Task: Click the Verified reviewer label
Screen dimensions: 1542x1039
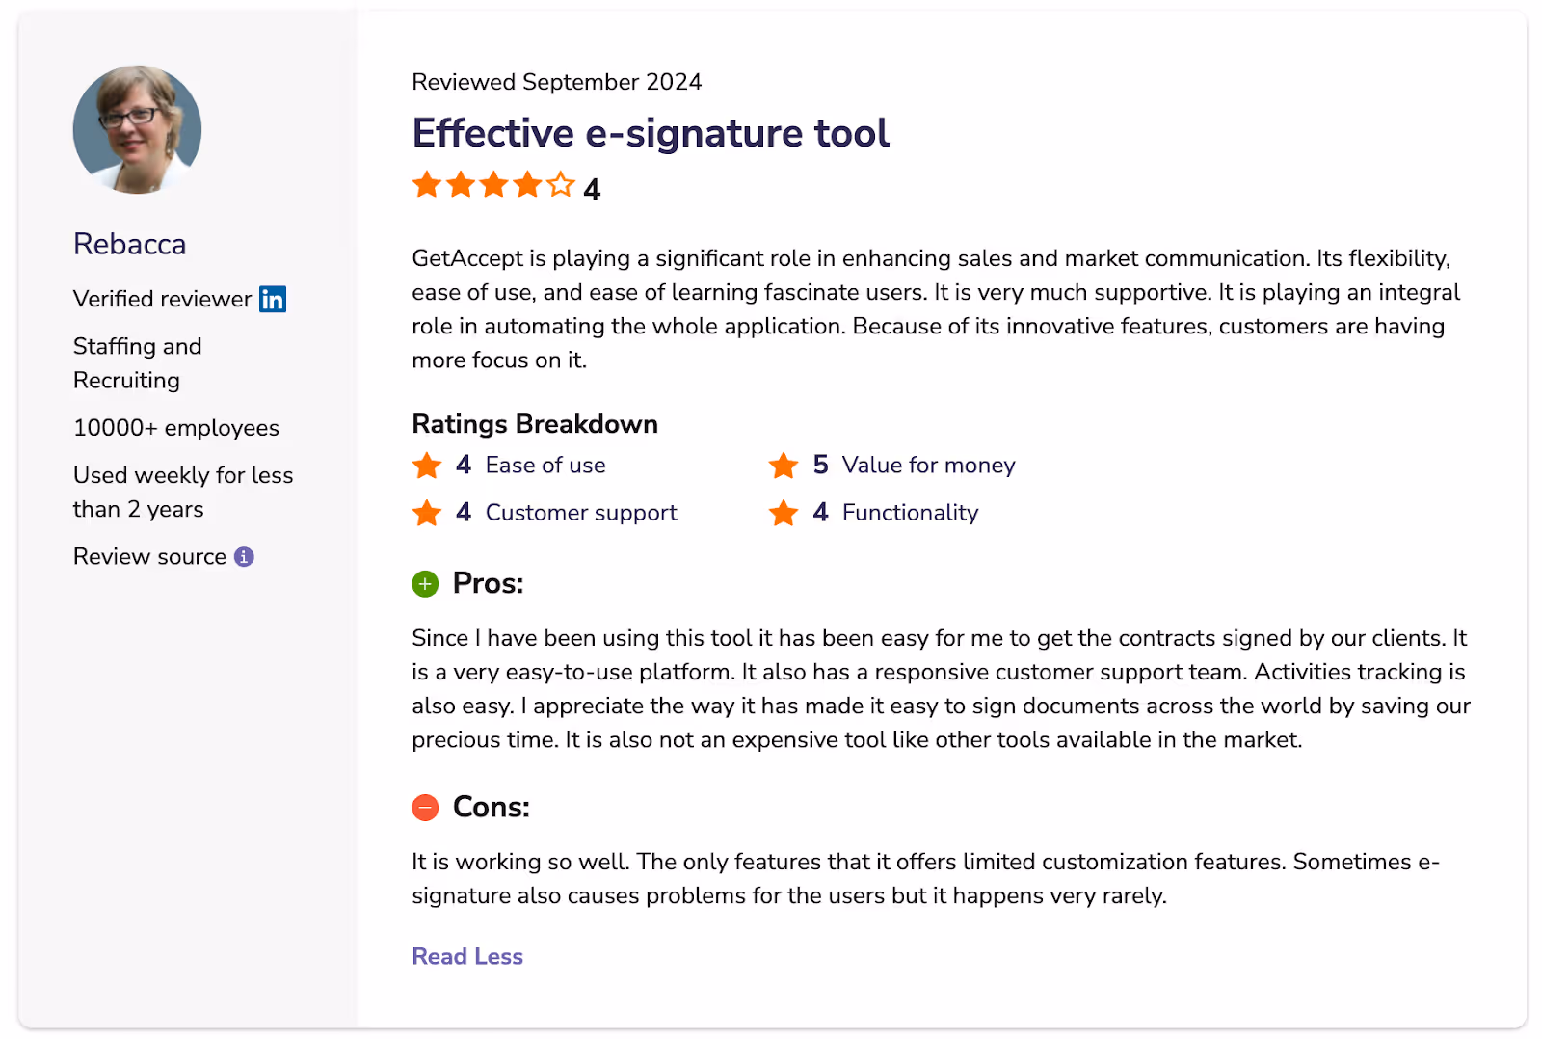Action: [x=162, y=299]
